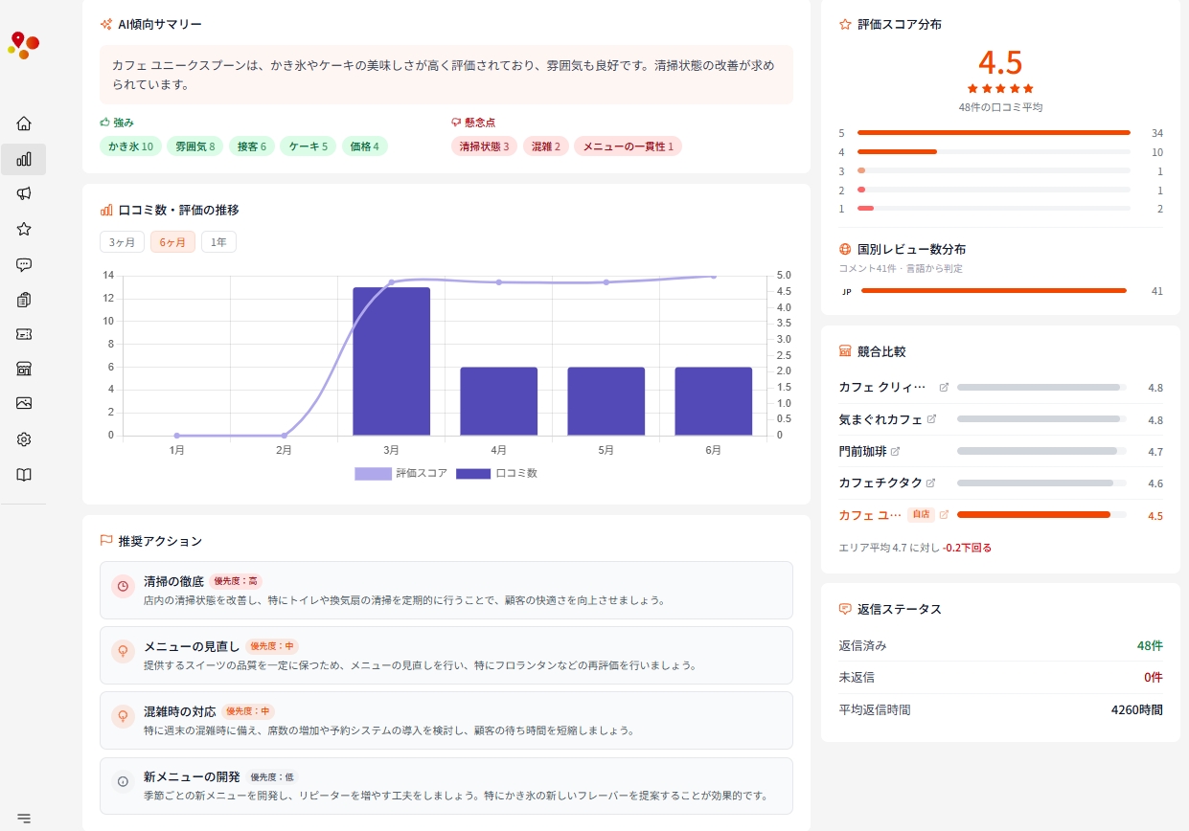Open external link for カフェ クリィ competitor
This screenshot has height=831, width=1189.
click(x=944, y=388)
